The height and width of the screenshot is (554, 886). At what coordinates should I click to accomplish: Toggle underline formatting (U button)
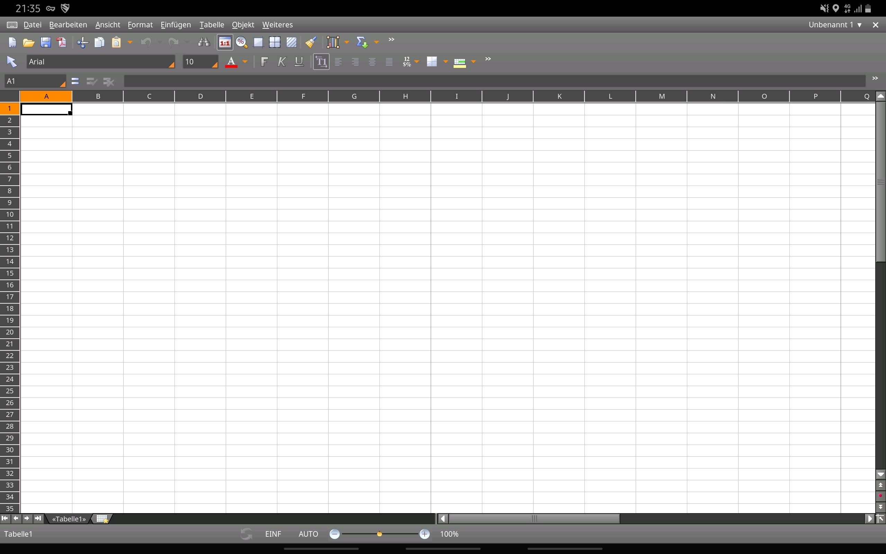coord(299,62)
